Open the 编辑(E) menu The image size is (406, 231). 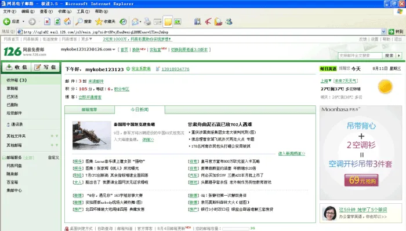[x=28, y=12]
